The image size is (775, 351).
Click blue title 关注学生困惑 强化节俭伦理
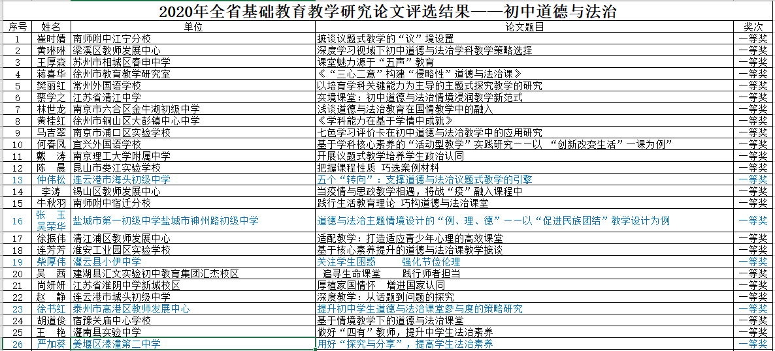click(388, 262)
